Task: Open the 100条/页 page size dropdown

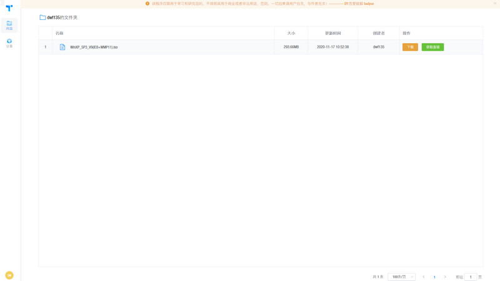Action: pos(401,277)
